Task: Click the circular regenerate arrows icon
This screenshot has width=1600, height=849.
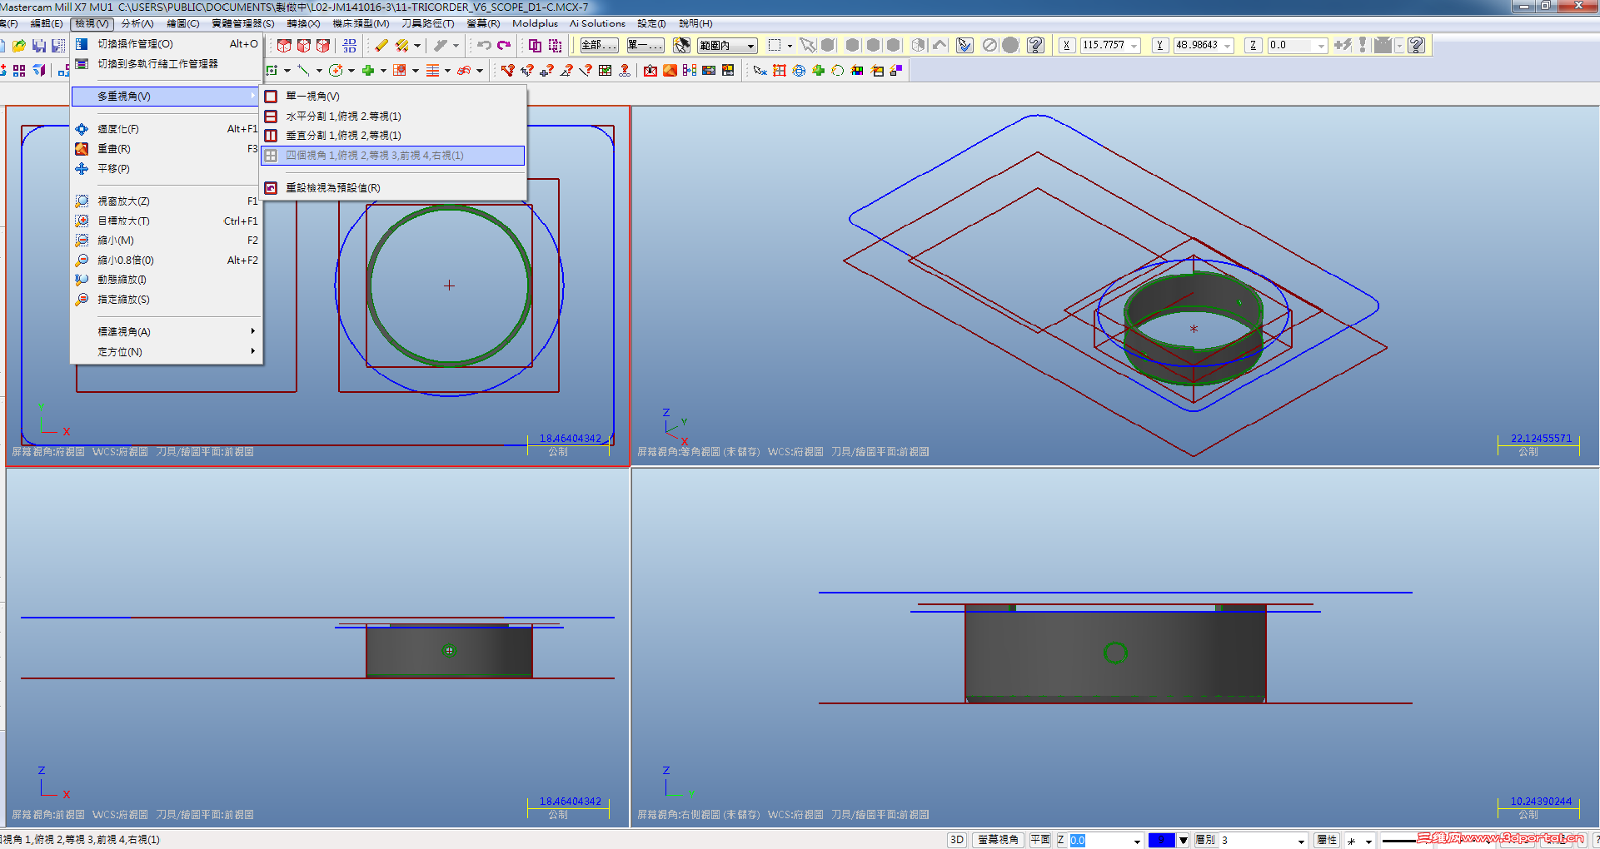Action: point(838,71)
